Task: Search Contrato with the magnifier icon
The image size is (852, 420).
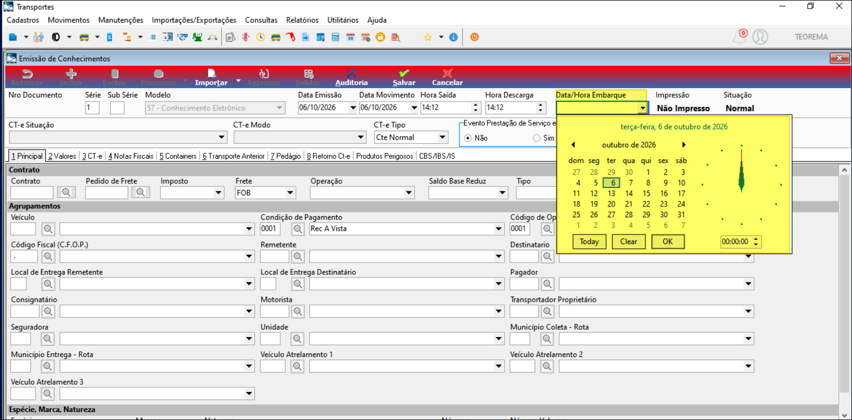Action: 66,192
